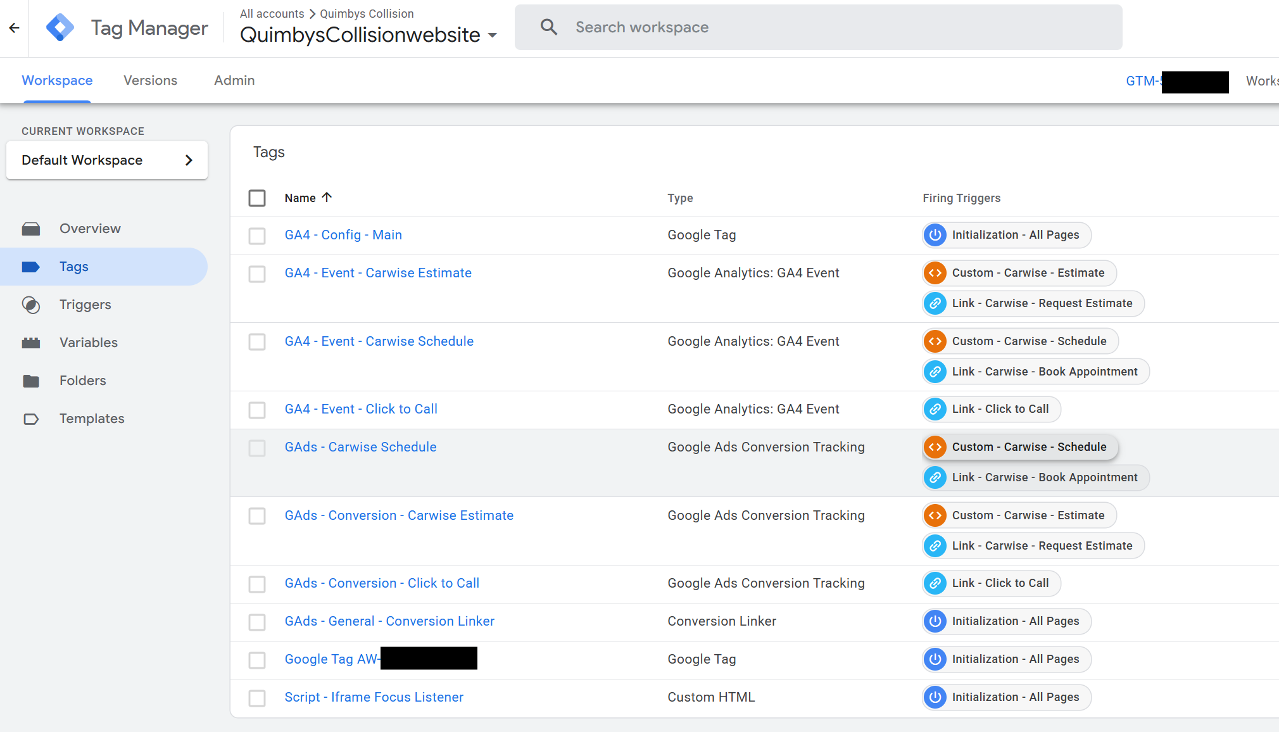Click the All accounts breadcrumb link
Screen dimensions: 1279x732
pos(272,13)
